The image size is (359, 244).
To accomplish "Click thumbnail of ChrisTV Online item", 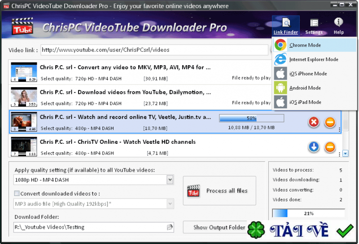I will point(24,146).
